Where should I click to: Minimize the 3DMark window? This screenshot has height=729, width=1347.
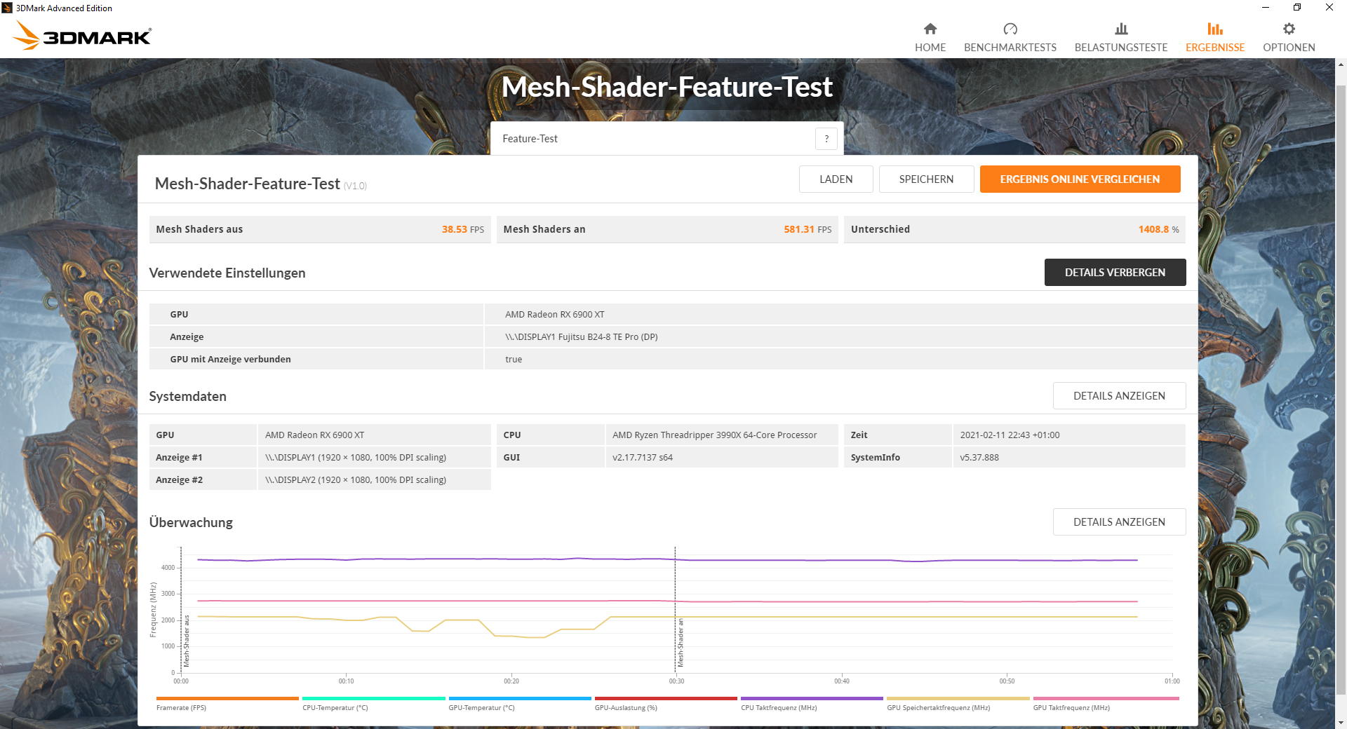point(1265,8)
